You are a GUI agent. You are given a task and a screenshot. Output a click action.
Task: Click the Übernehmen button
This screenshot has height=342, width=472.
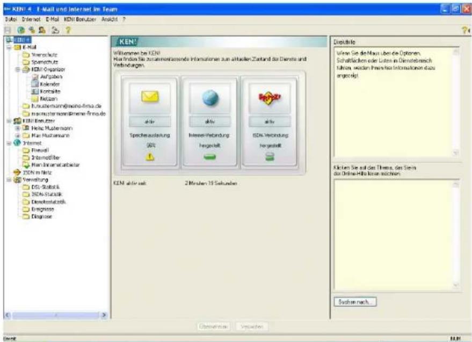click(x=214, y=326)
